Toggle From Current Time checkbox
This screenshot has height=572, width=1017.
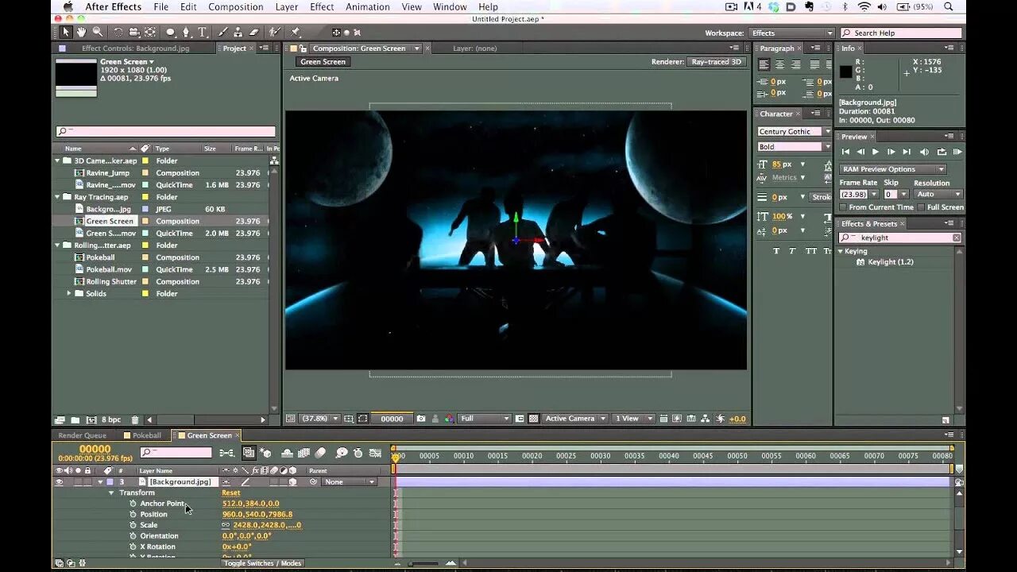pos(844,207)
